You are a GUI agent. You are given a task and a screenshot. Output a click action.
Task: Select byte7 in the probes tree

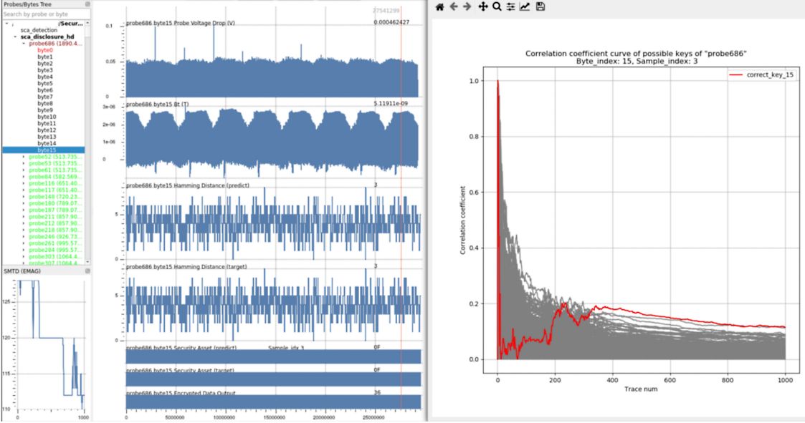click(45, 97)
